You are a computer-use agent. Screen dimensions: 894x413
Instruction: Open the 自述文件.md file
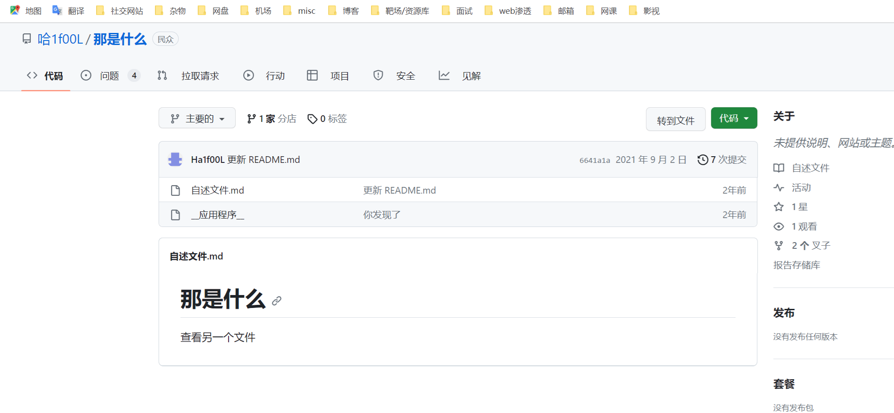pyautogui.click(x=217, y=190)
